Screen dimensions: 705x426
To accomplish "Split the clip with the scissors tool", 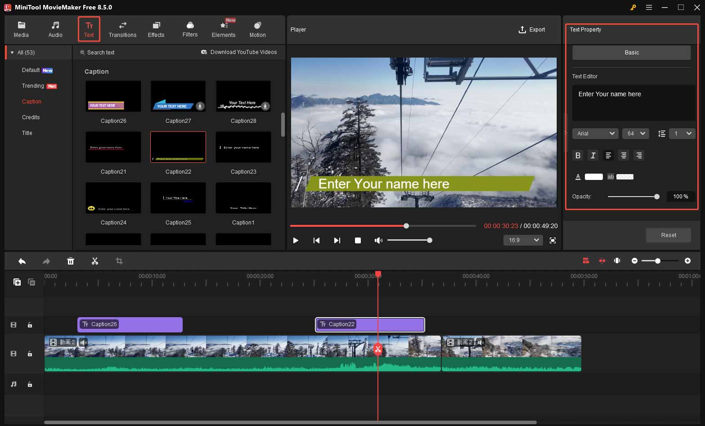I will point(95,261).
